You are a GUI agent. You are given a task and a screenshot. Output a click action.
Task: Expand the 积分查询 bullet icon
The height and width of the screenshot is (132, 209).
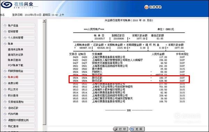5,95
